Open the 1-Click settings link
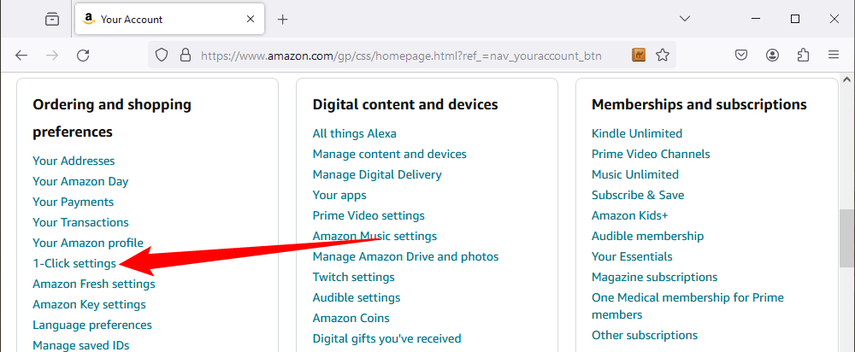This screenshot has height=352, width=855. point(74,263)
